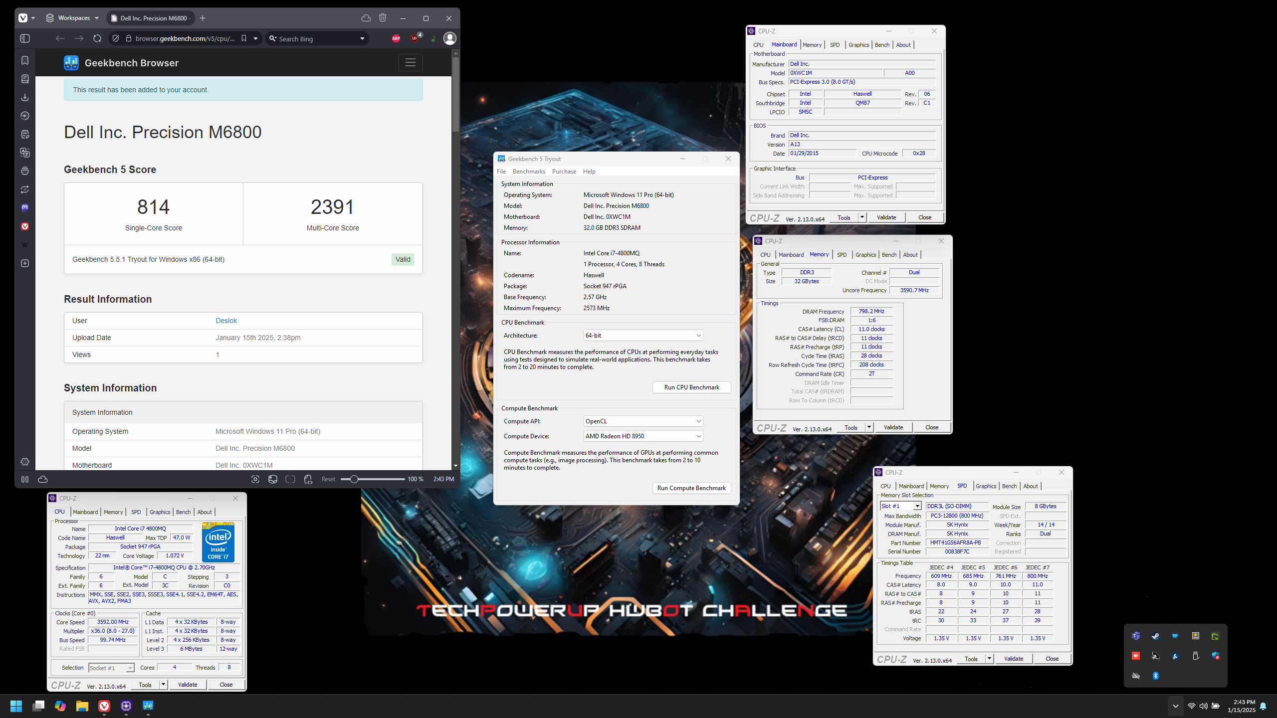The width and height of the screenshot is (1277, 718).
Task: Open the File menu in Geekbench 5
Action: pyautogui.click(x=501, y=172)
